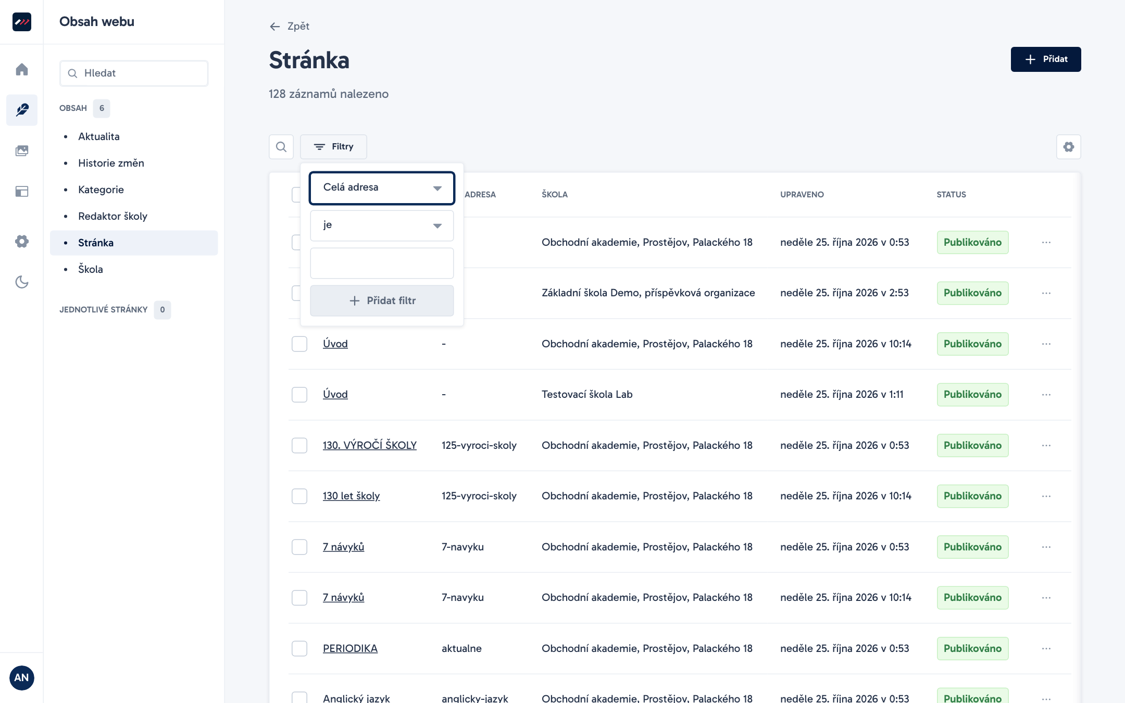Image resolution: width=1125 pixels, height=703 pixels.
Task: Open the Content-Type Builder layout icon
Action: [22, 191]
